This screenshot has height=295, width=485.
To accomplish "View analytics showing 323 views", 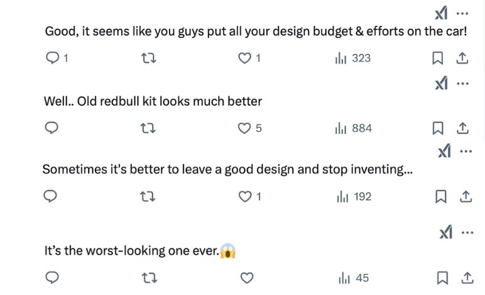I will (352, 58).
